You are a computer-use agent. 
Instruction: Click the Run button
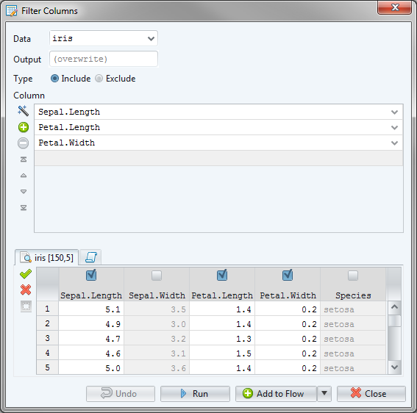[x=195, y=394]
